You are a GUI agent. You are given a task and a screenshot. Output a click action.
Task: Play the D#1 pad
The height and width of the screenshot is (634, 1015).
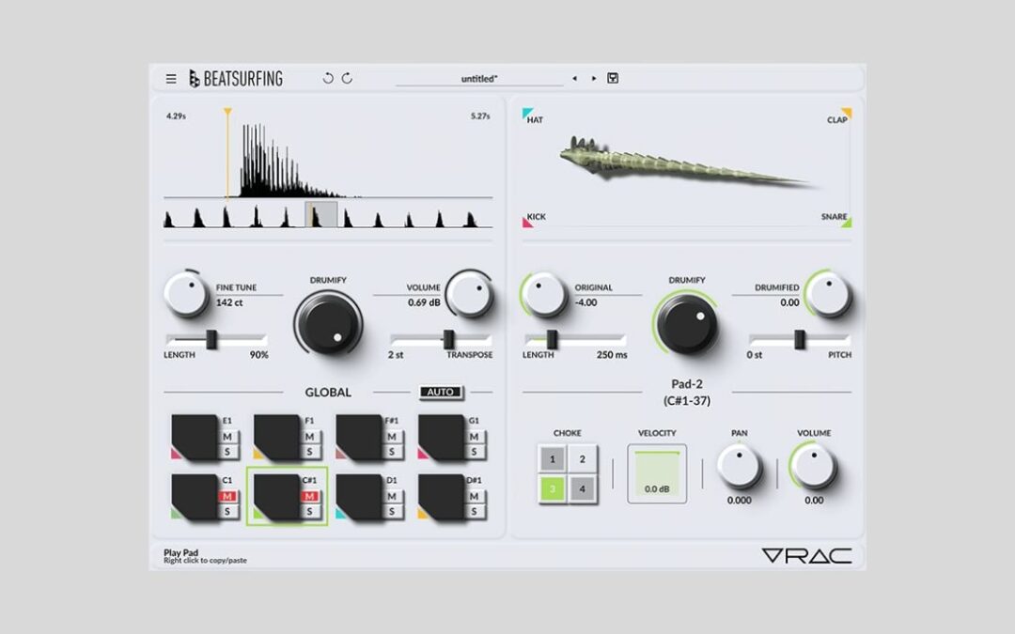click(441, 497)
